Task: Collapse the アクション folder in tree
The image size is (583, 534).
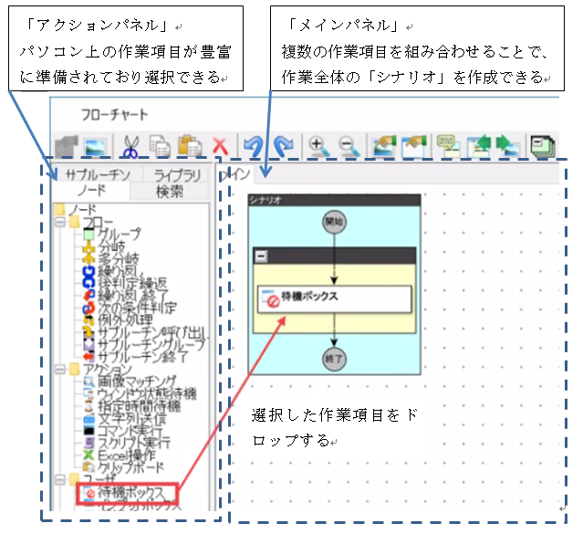Action: (x=59, y=369)
